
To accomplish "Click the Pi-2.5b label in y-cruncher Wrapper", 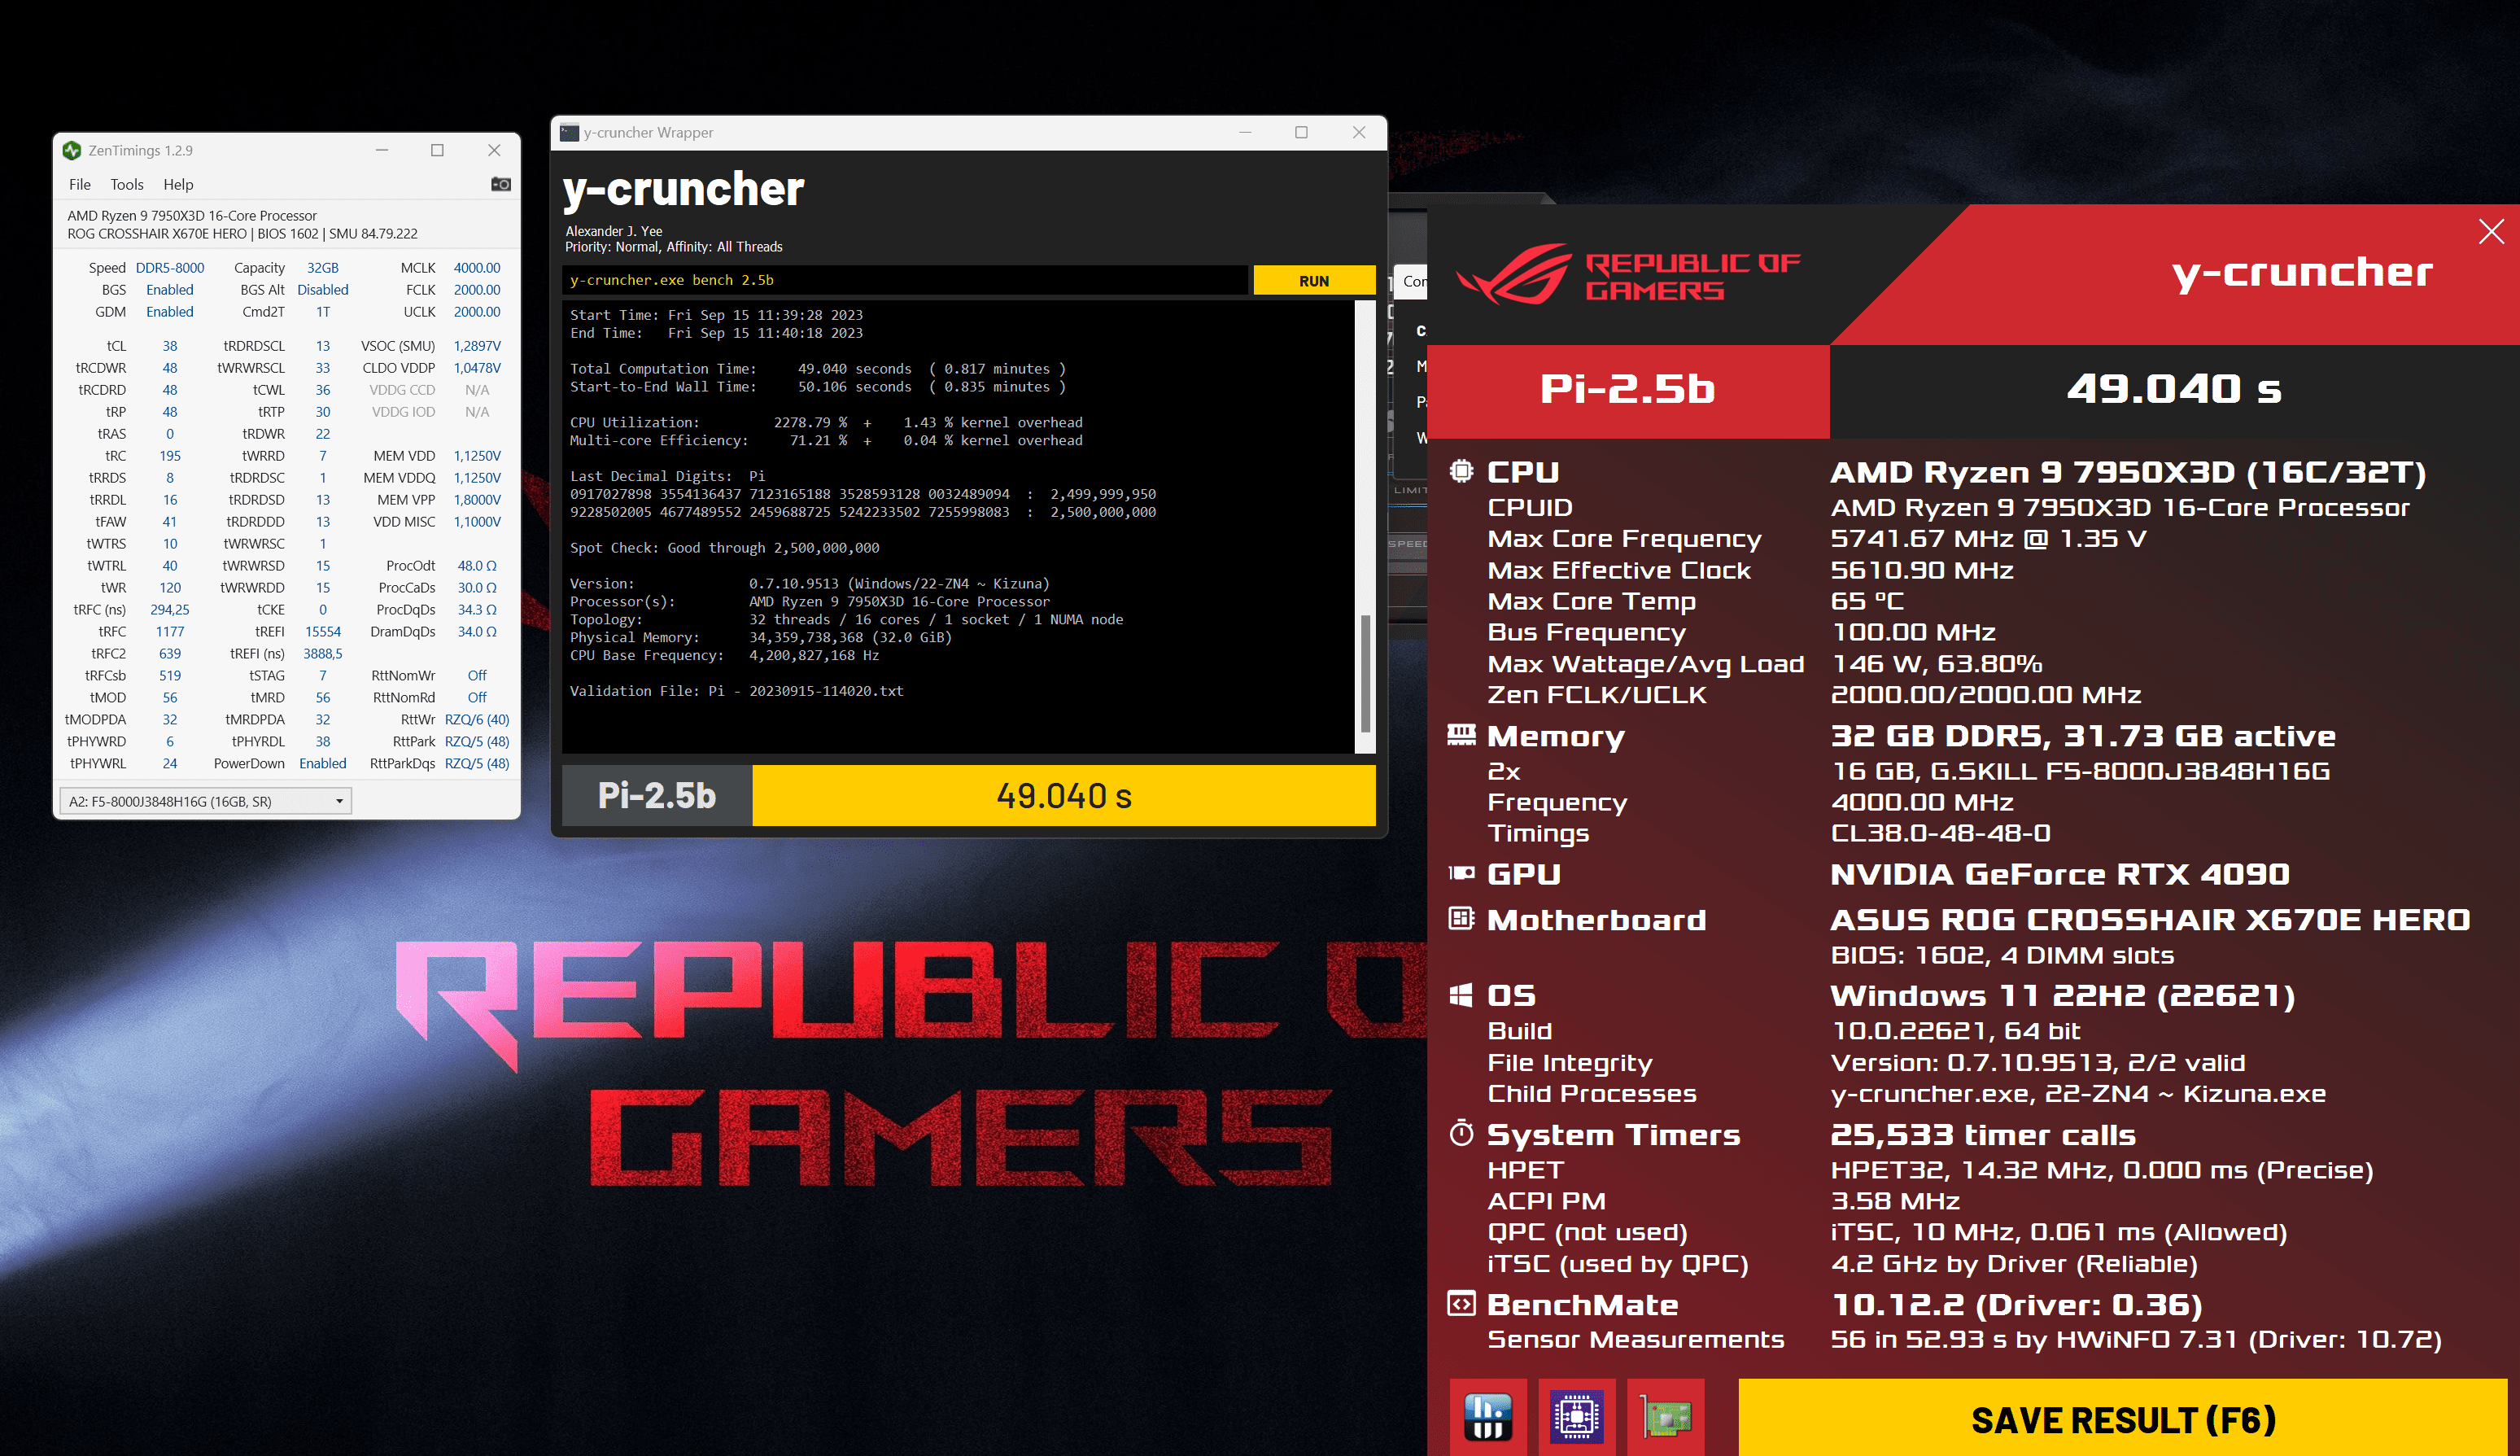I will pos(657,796).
